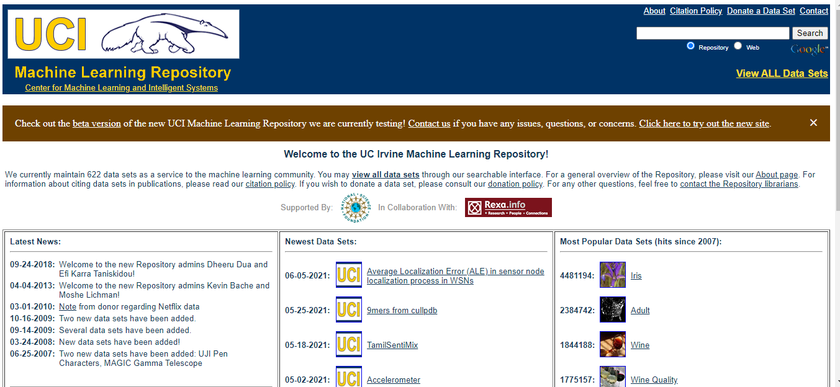This screenshot has height=387, width=840.
Task: Click the Machine Learning Repository title
Action: (123, 73)
